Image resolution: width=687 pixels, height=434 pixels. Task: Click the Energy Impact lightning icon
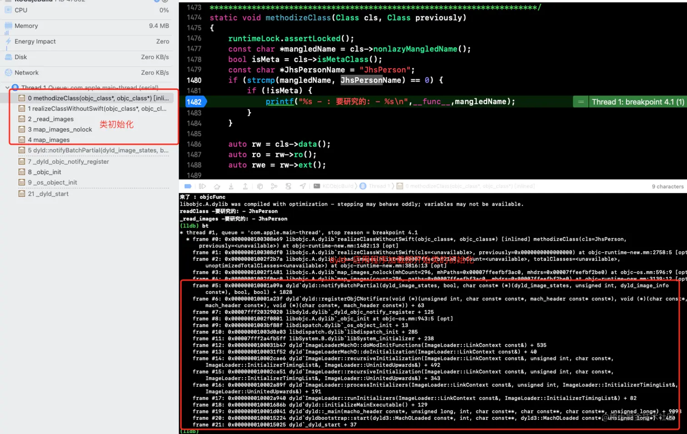(x=8, y=41)
